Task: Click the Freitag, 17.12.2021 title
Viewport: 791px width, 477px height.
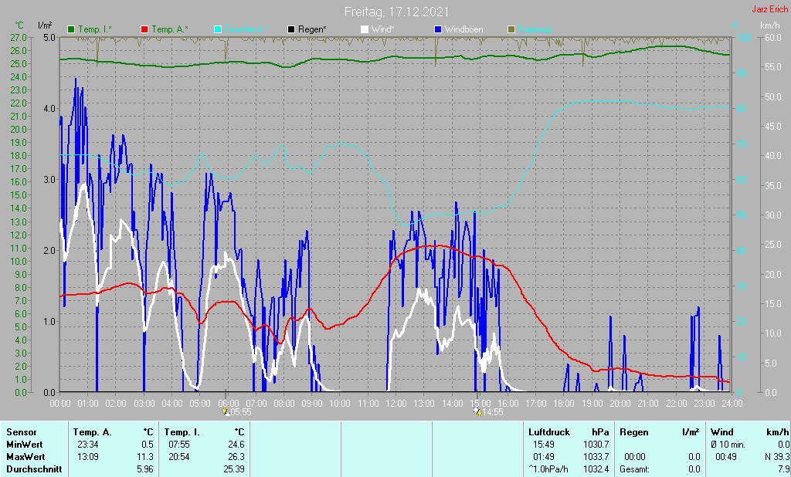Action: pyautogui.click(x=396, y=12)
